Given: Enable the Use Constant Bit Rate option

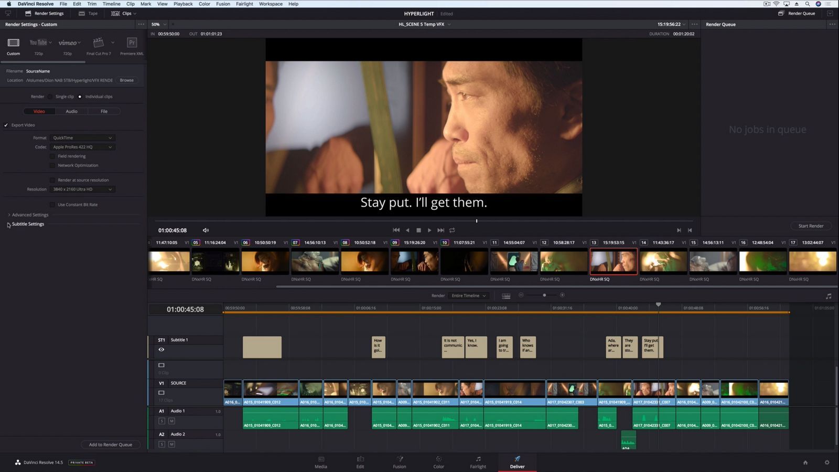Looking at the screenshot, I should point(52,205).
